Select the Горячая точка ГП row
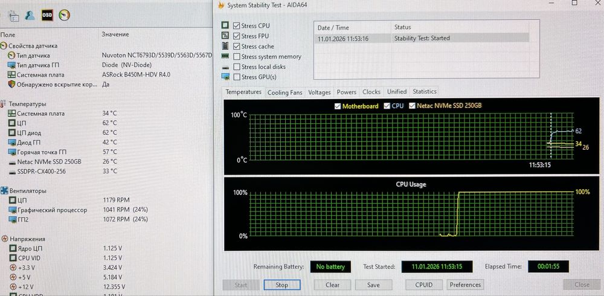The image size is (604, 296). coord(106,152)
